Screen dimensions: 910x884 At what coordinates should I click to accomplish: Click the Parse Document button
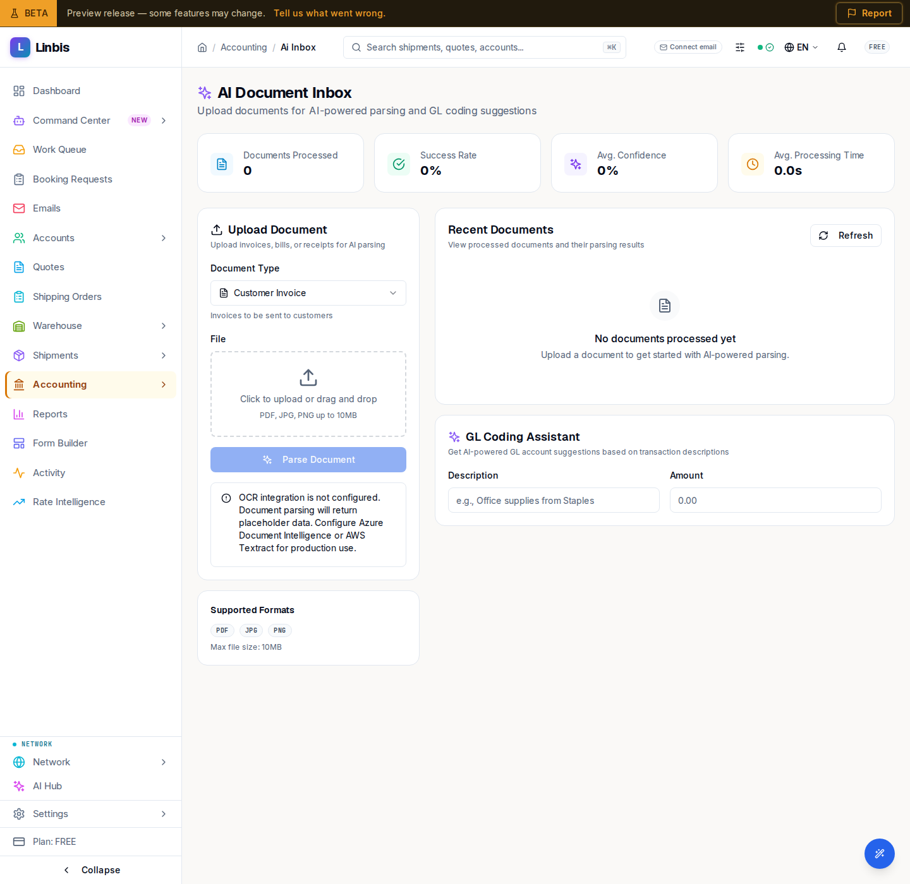[308, 460]
